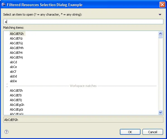Open the view menu dropdown arrow
167x139 pixels.
pyautogui.click(x=160, y=14)
